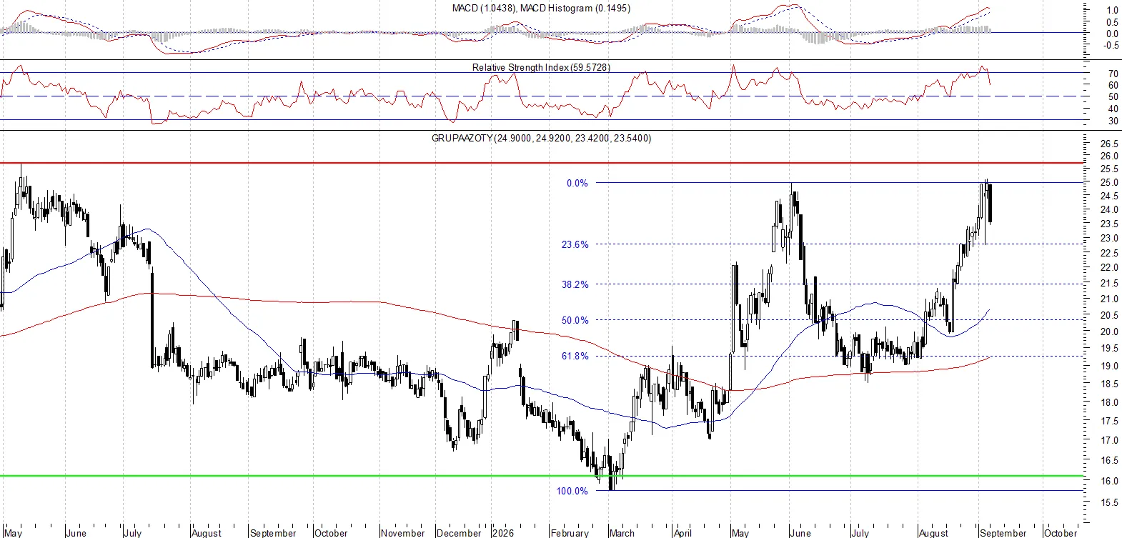Select the 25.0 value on the price axis

click(x=1110, y=183)
